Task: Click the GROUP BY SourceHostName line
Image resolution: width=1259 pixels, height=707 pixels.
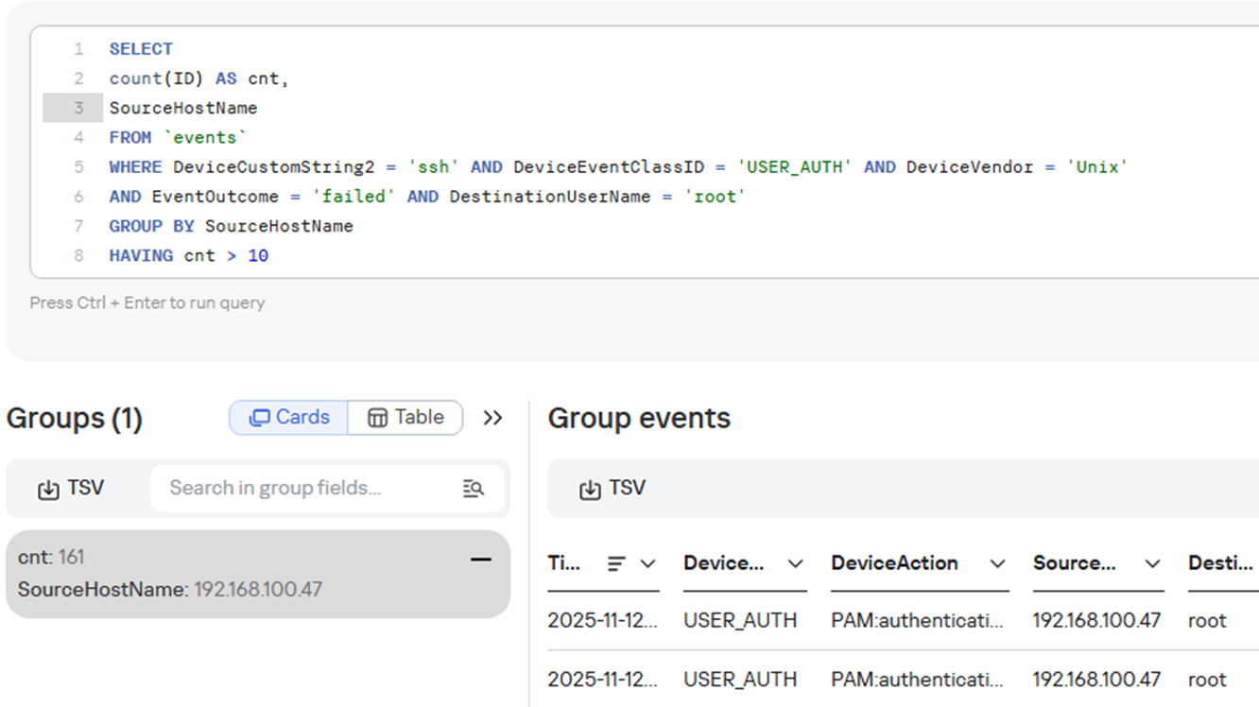Action: [231, 226]
